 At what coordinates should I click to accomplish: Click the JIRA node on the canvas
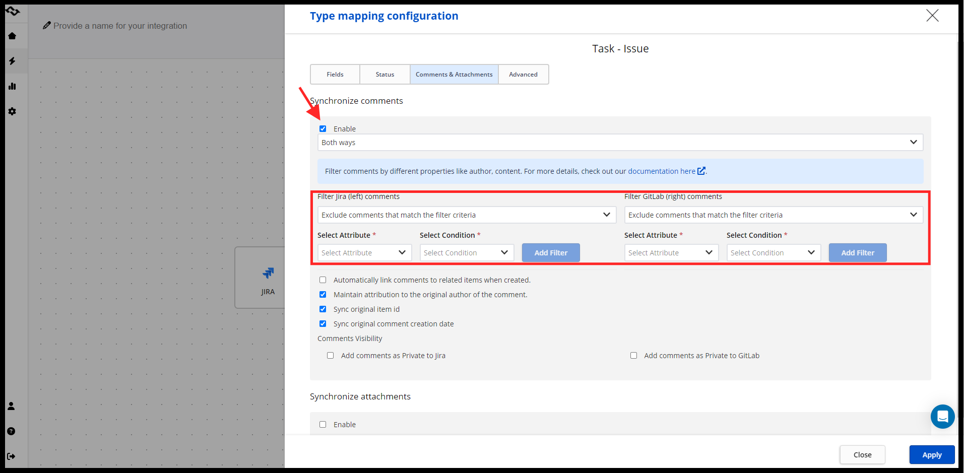coord(267,278)
